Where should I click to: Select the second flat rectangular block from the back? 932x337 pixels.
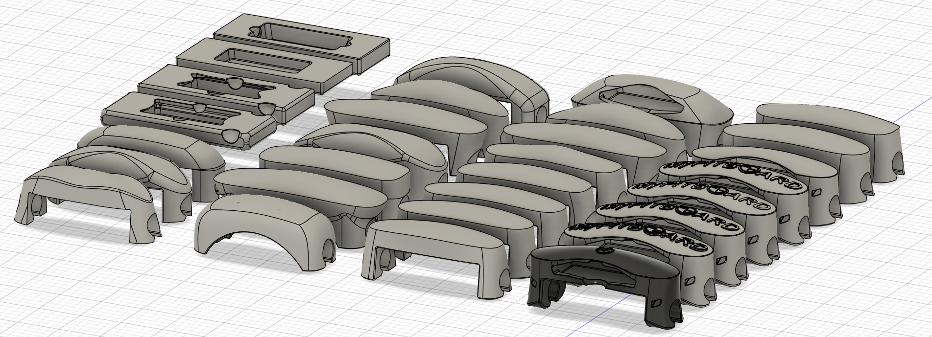point(264,66)
